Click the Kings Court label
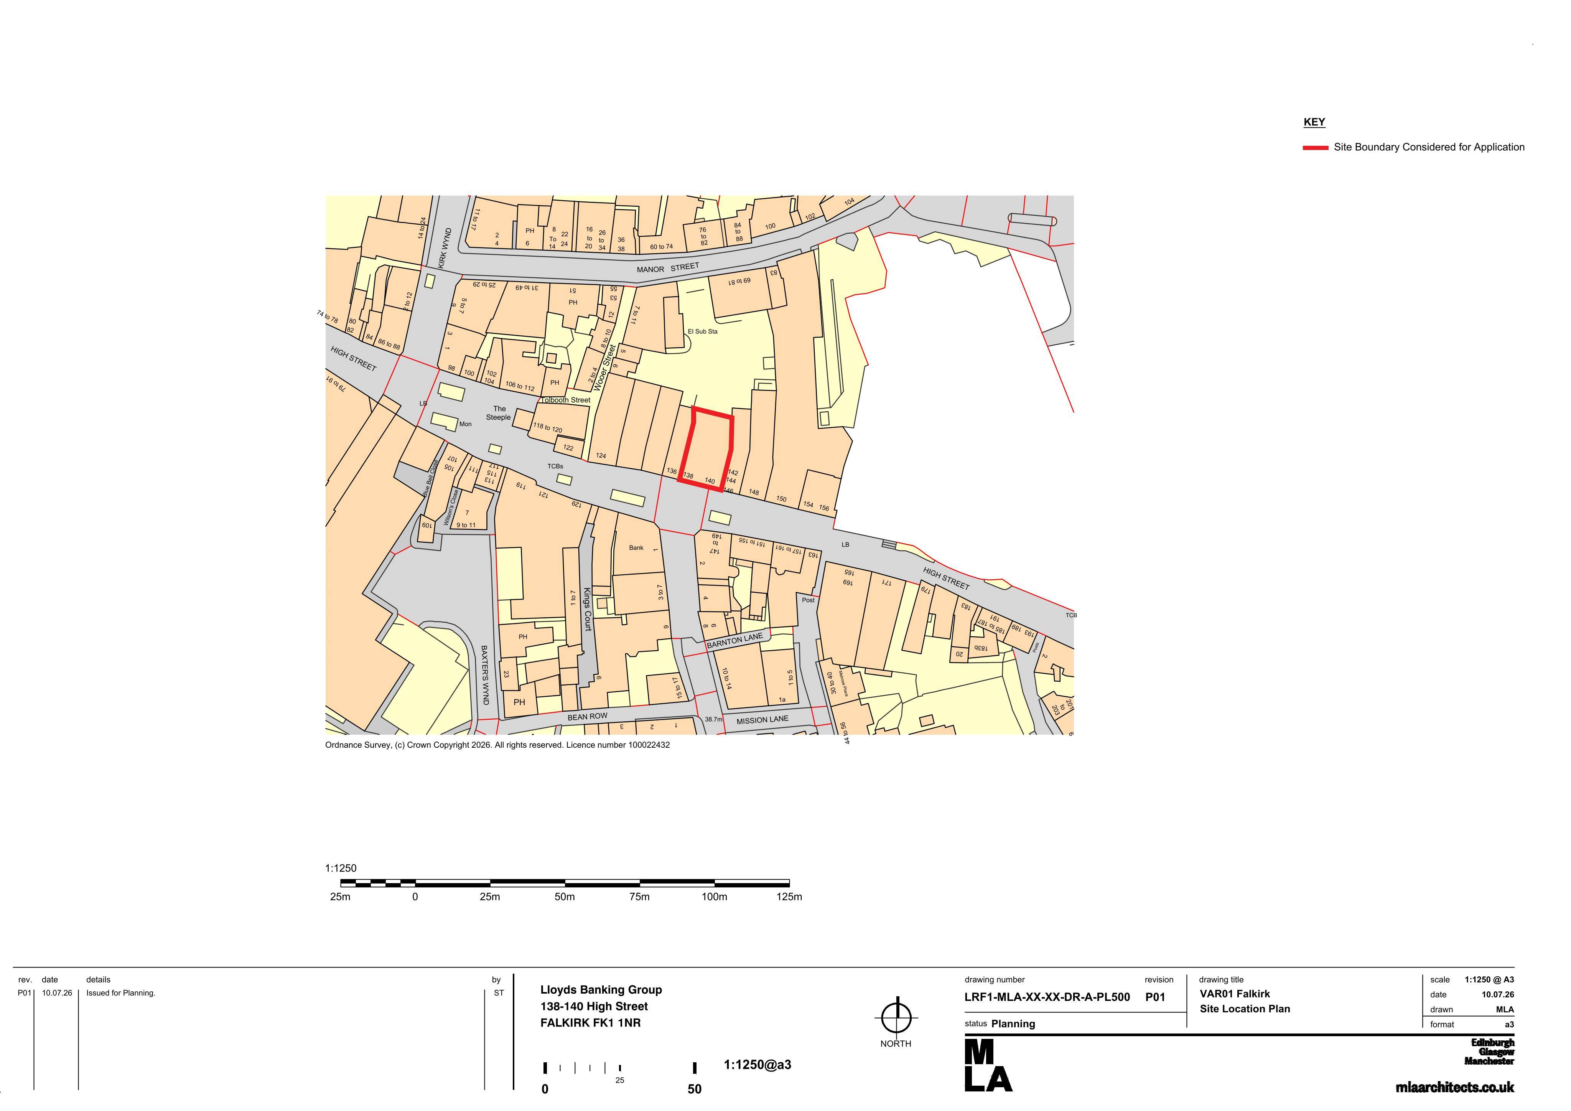Image resolution: width=1571 pixels, height=1111 pixels. click(x=587, y=609)
